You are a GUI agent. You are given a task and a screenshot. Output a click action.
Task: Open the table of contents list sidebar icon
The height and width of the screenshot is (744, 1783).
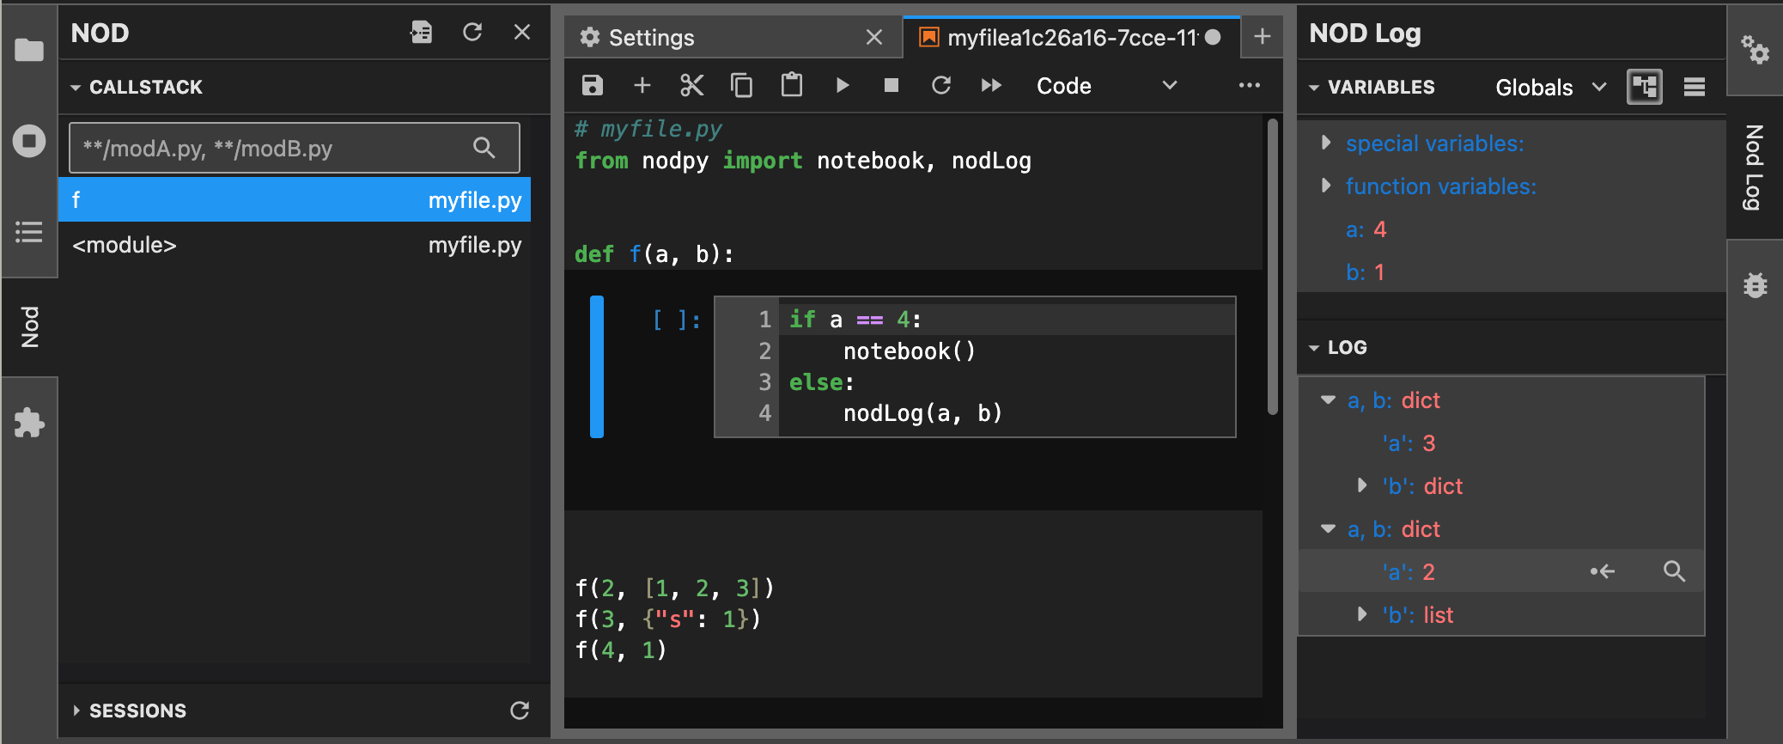pos(29,232)
